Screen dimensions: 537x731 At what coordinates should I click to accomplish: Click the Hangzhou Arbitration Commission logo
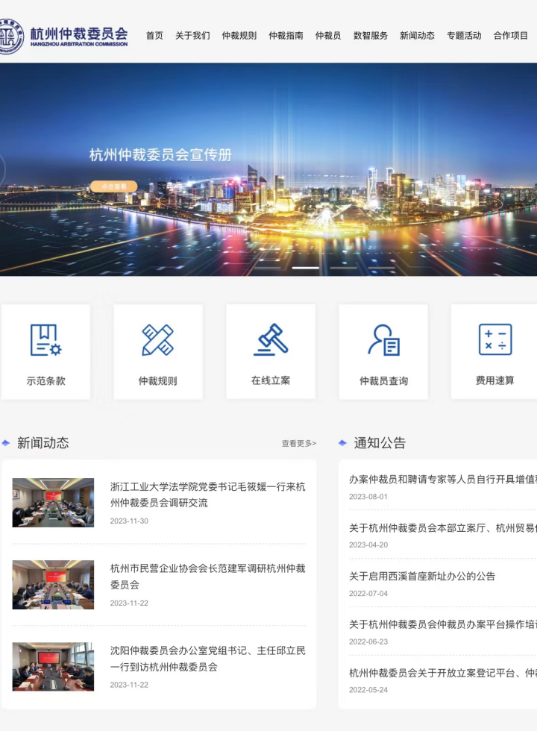click(x=64, y=36)
